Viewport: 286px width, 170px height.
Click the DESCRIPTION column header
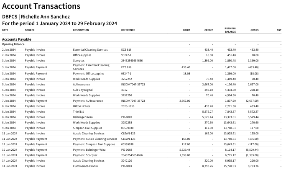click(81, 30)
